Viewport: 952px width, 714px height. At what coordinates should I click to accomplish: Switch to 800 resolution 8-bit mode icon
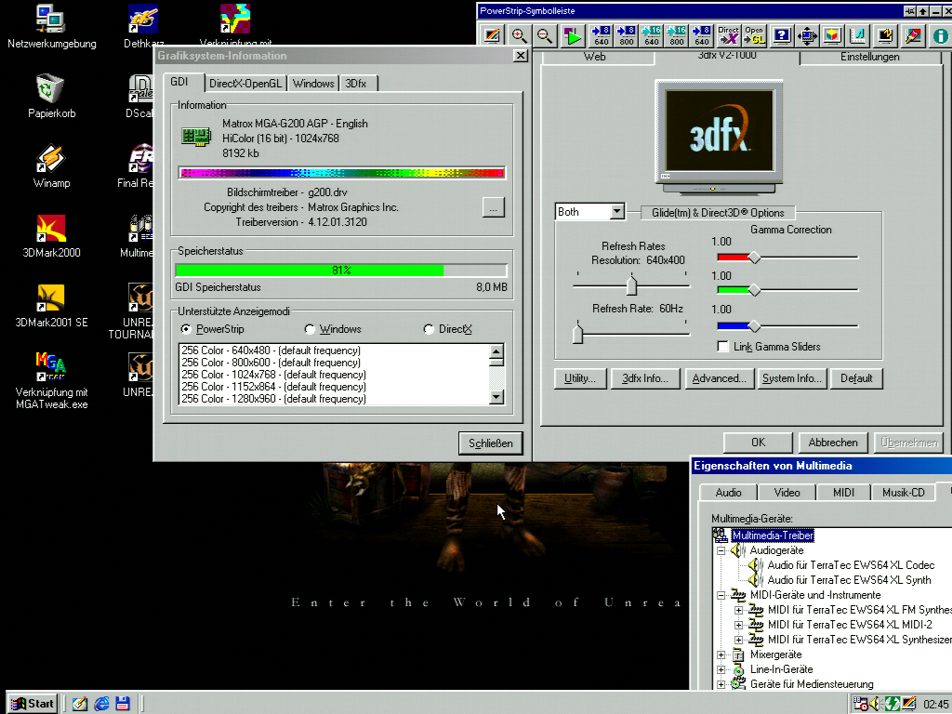627,36
